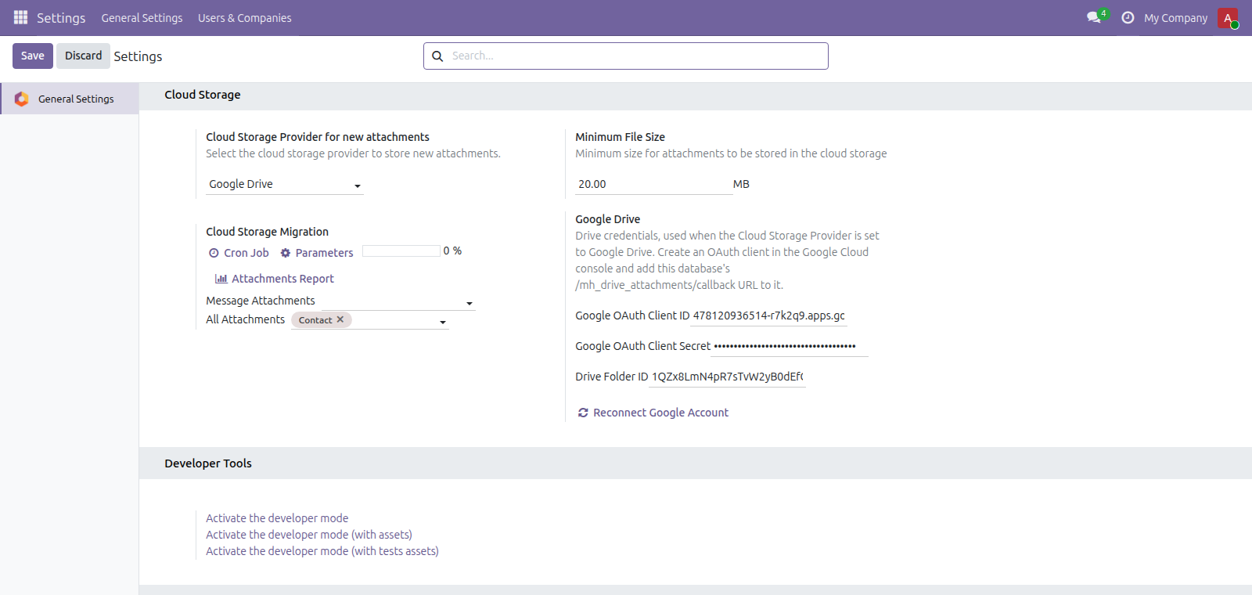Click the Drive Folder ID field

[x=728, y=377]
